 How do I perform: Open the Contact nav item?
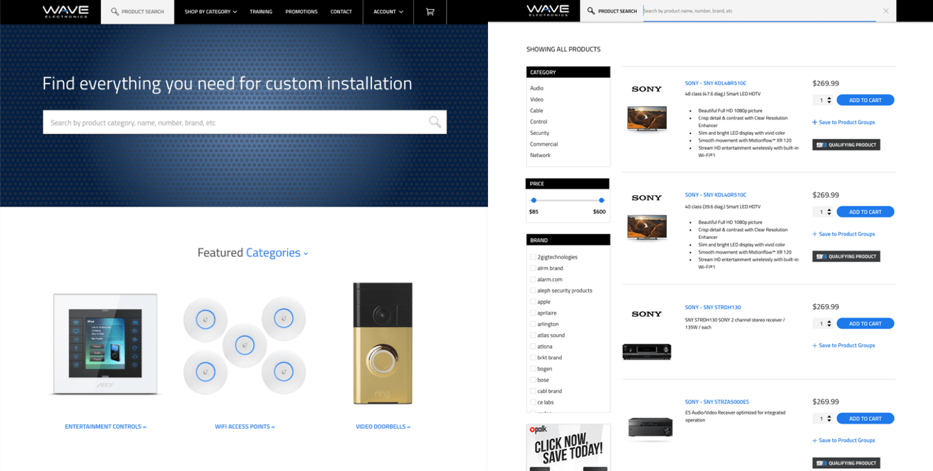341,12
